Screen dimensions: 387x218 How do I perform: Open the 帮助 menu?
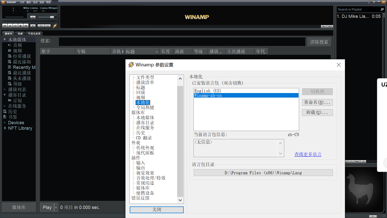[x=48, y=2]
